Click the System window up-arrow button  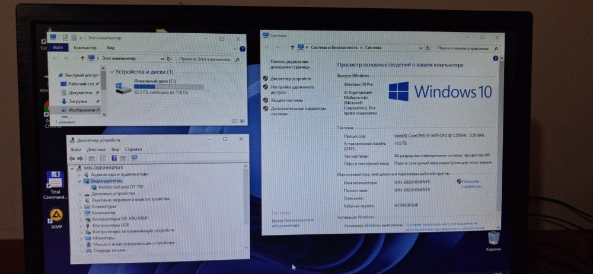(x=292, y=47)
